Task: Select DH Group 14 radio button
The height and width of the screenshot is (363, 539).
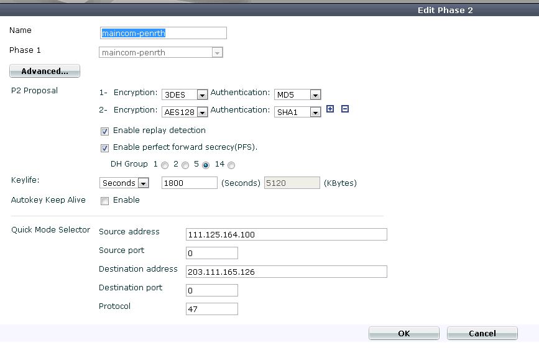Action: point(231,165)
